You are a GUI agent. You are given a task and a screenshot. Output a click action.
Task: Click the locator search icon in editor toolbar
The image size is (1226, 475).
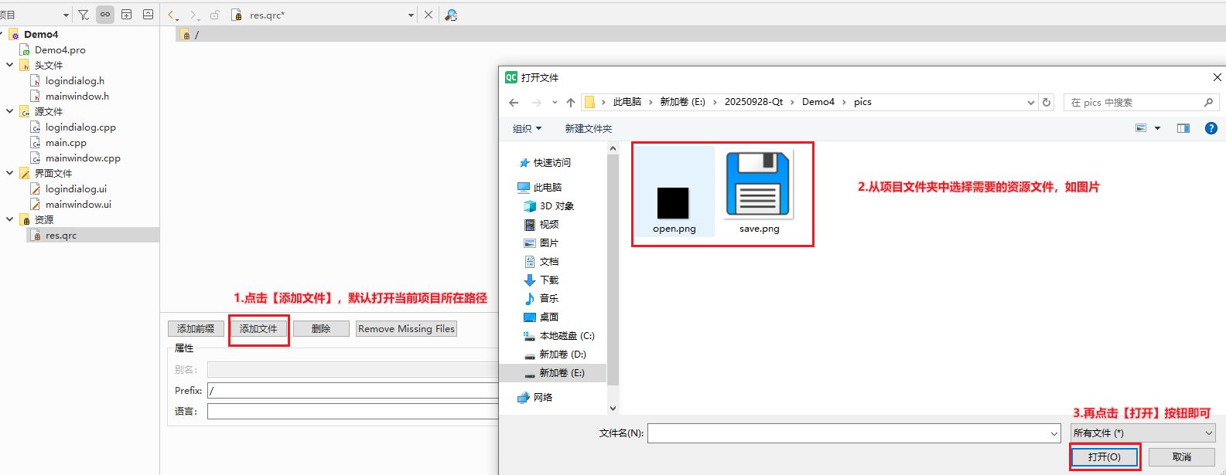451,15
